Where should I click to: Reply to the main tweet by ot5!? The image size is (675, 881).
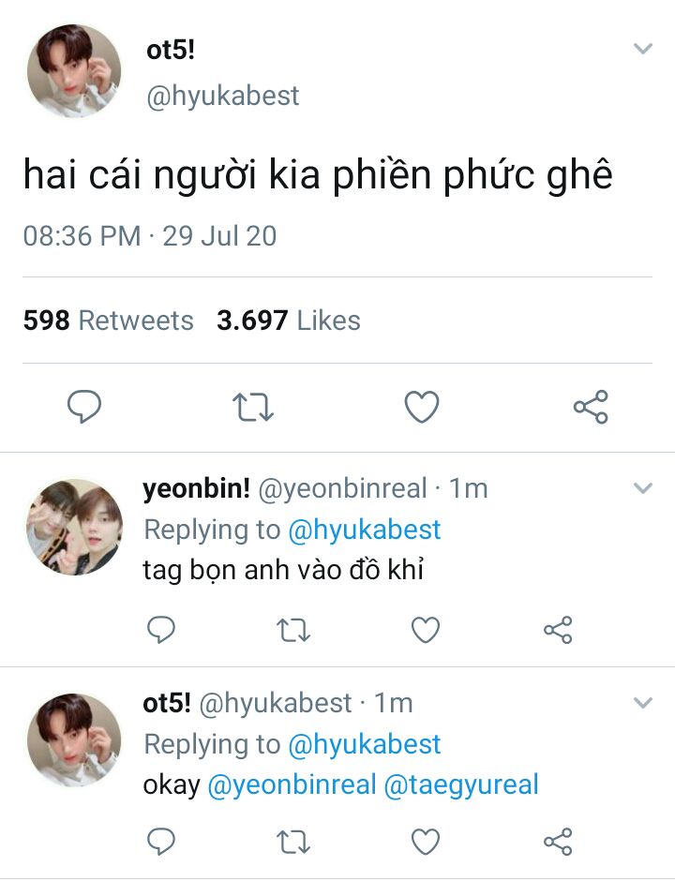(x=83, y=407)
